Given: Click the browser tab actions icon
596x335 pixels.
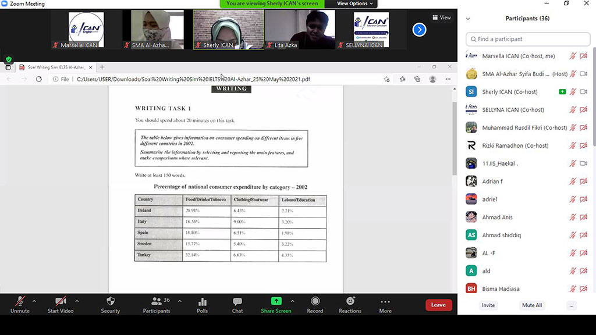Looking at the screenshot, I should [x=8, y=67].
